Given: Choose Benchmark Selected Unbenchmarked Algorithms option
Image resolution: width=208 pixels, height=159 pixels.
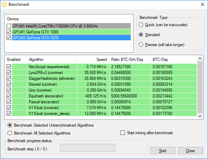Looking at the screenshot, I should pyautogui.click(x=10, y=125).
